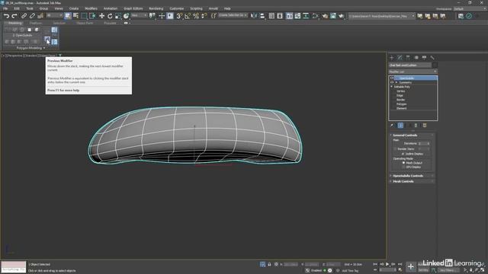488x274 pixels.
Task: Open the Rendered Frame Window icon
Action: click(333, 16)
